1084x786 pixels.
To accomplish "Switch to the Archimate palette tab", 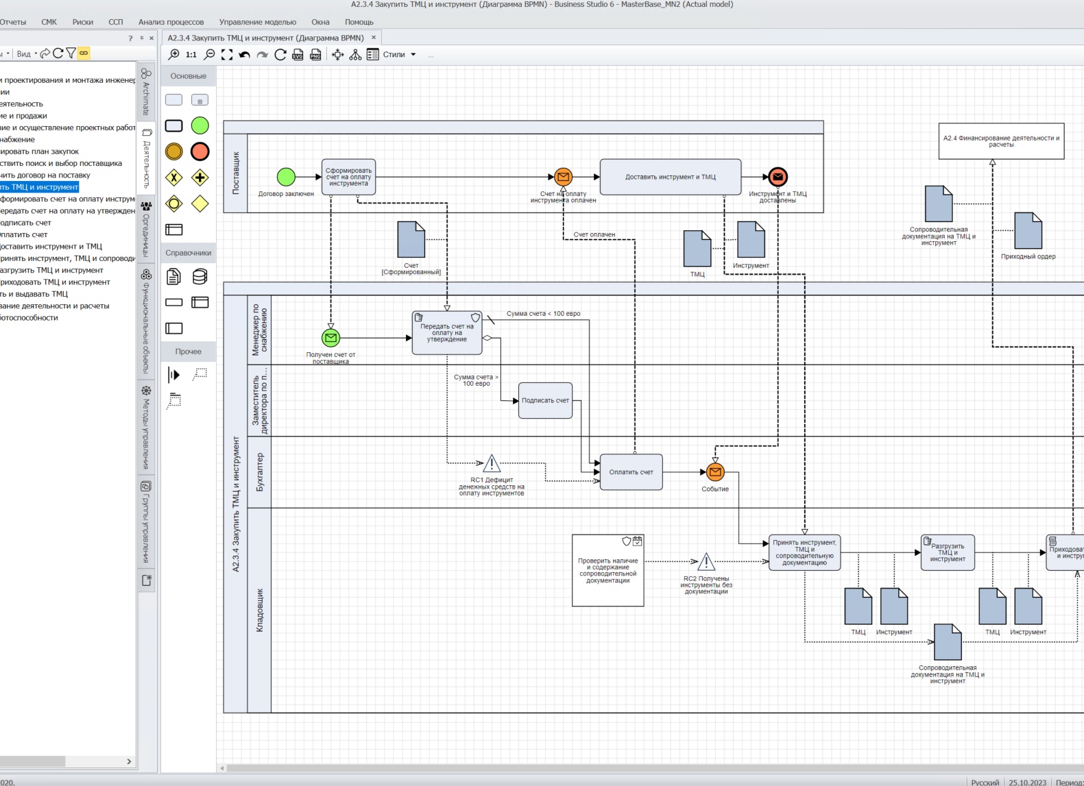I will pos(146,91).
